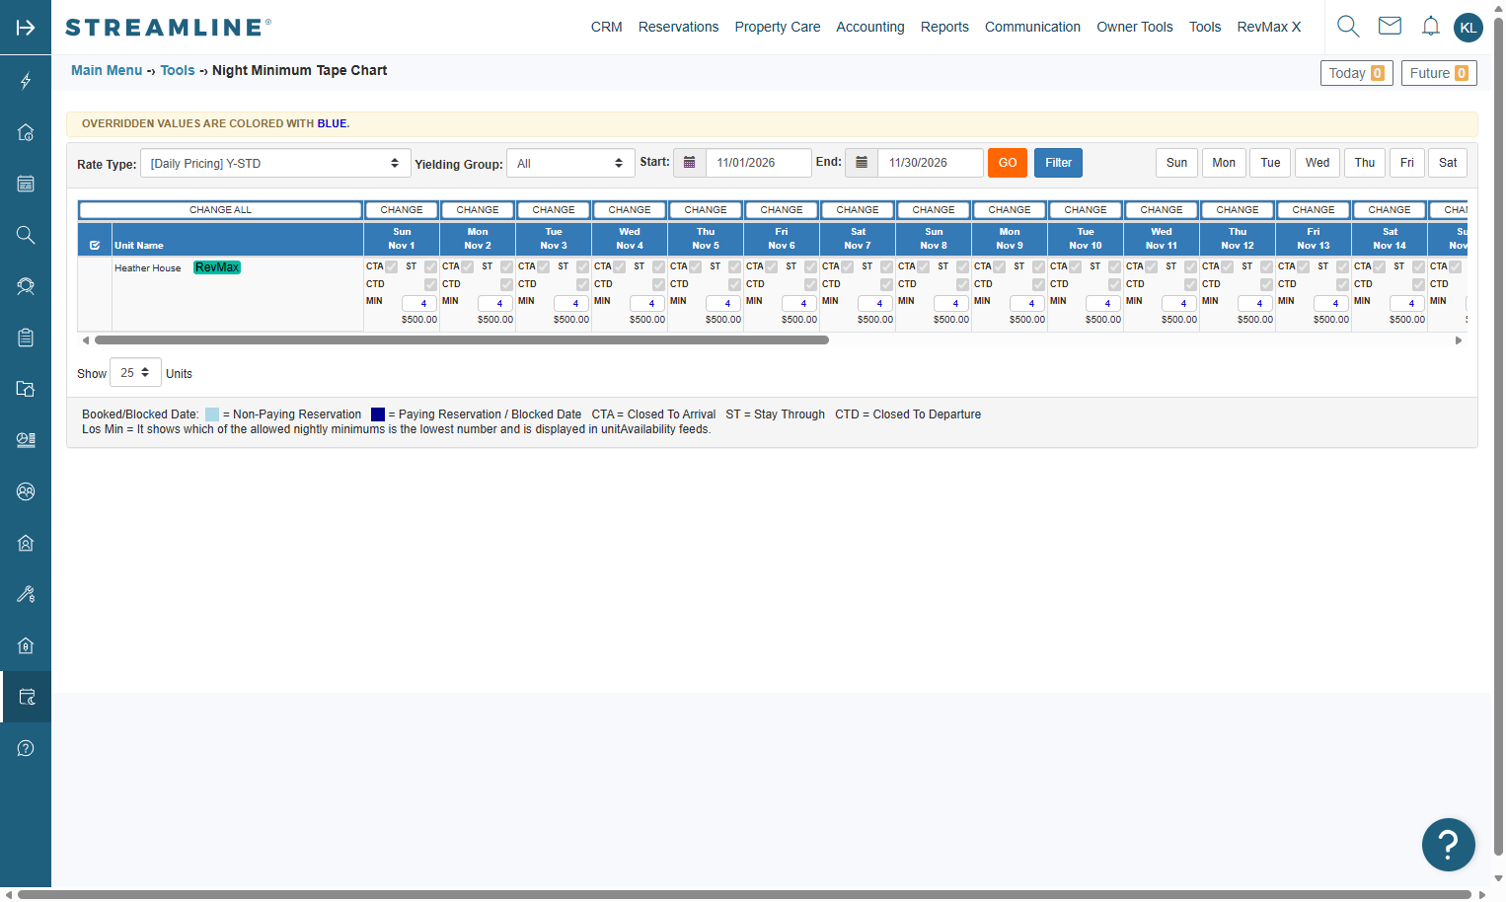This screenshot has height=902, width=1506.
Task: Open the End date calendar picker
Action: pyautogui.click(x=862, y=163)
